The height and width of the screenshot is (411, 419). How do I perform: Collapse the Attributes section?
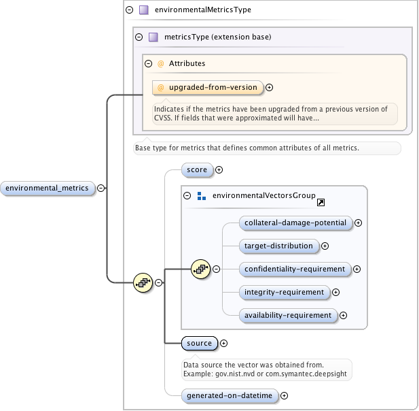(x=148, y=63)
